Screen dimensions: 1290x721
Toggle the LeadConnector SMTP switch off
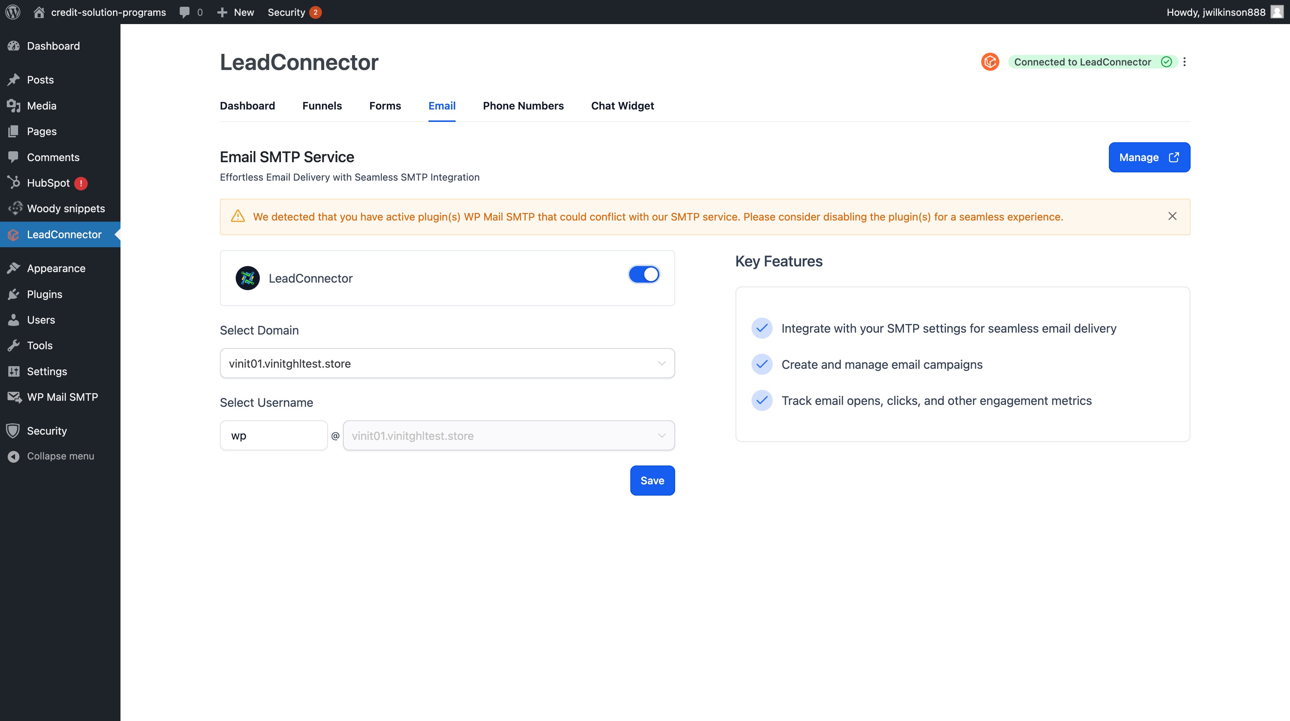(x=644, y=274)
